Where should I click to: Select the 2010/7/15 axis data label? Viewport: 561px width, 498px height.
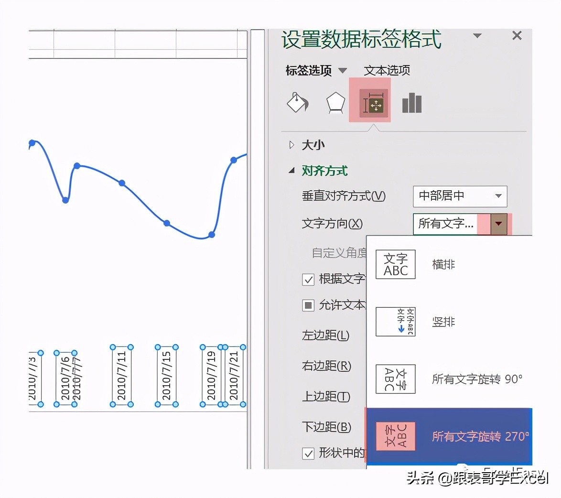tap(167, 376)
